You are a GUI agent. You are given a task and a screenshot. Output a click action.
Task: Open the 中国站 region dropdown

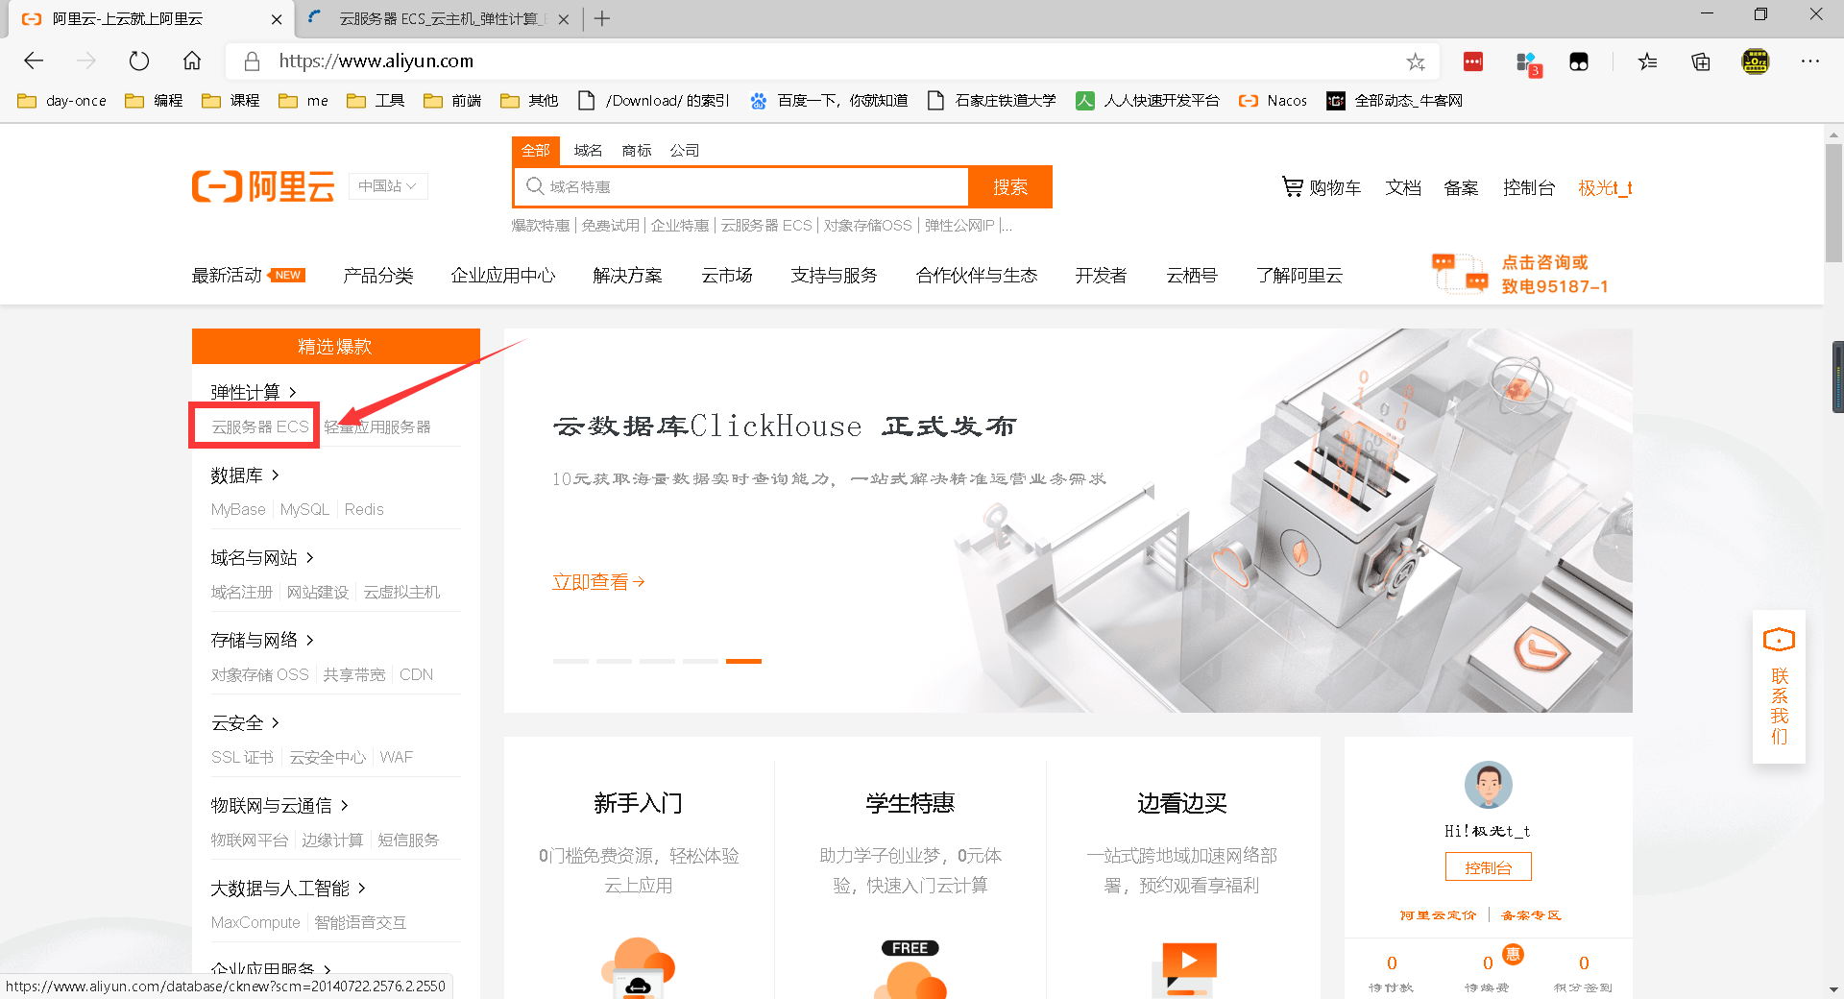(387, 186)
